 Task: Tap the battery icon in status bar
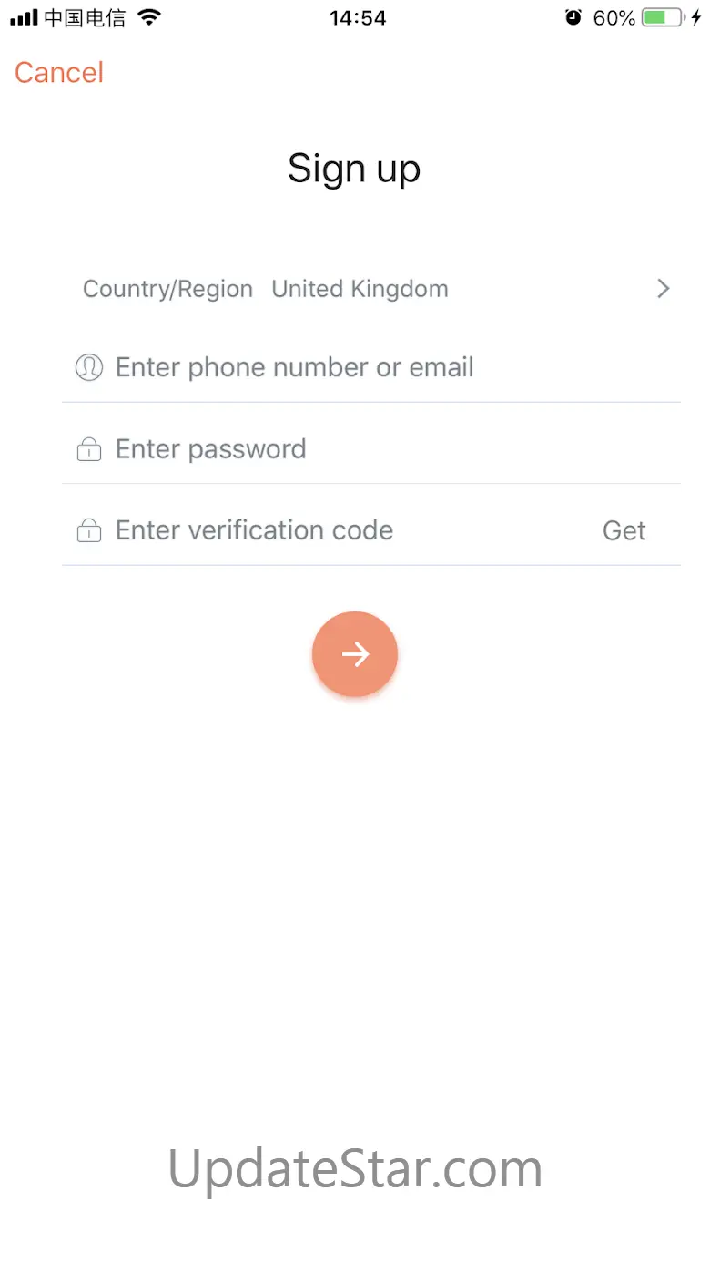coord(664,17)
